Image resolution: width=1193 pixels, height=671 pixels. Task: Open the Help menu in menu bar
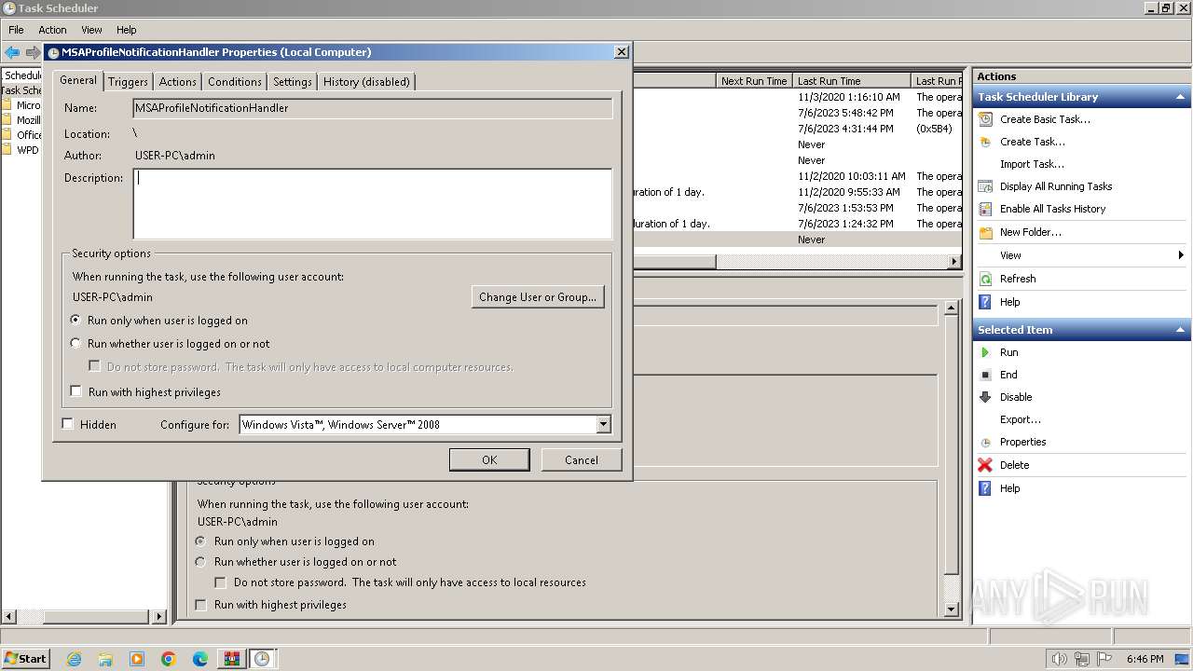click(x=126, y=30)
